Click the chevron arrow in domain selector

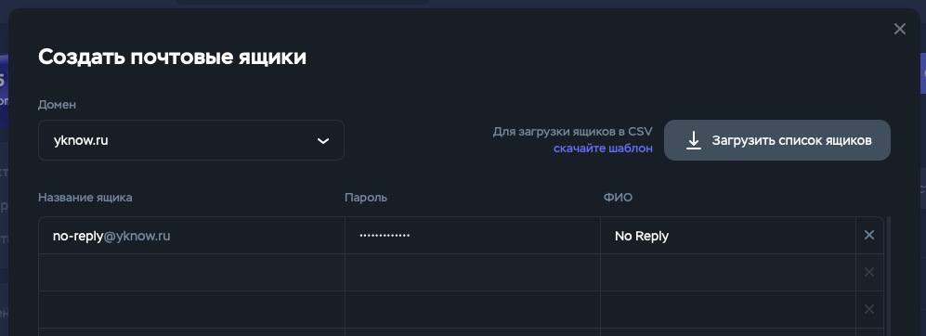[322, 141]
